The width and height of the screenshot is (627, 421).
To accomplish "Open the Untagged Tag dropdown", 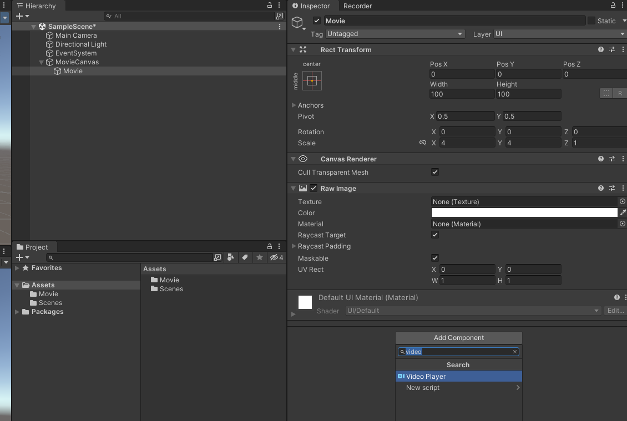I will (x=394, y=33).
